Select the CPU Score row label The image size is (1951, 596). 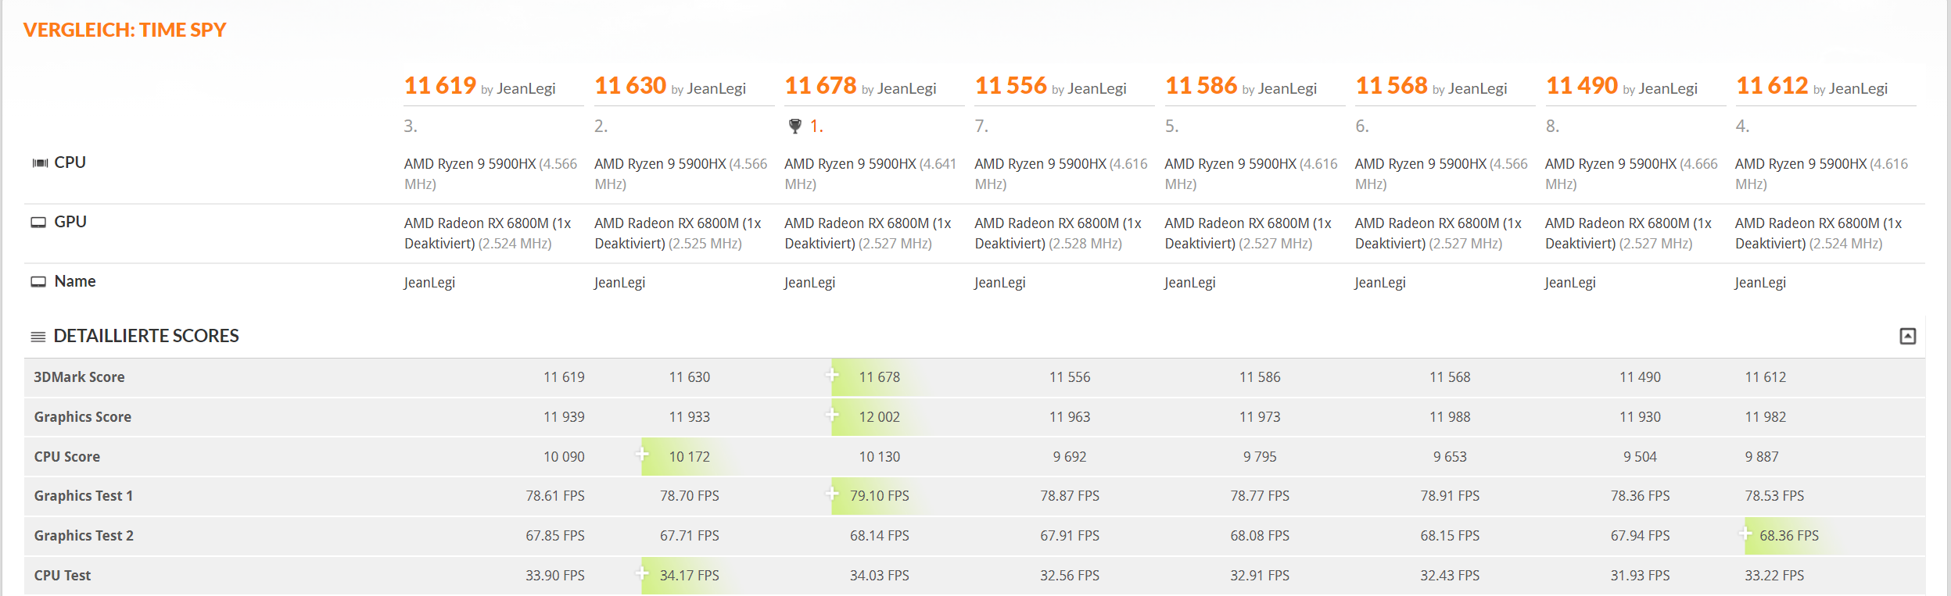click(66, 457)
